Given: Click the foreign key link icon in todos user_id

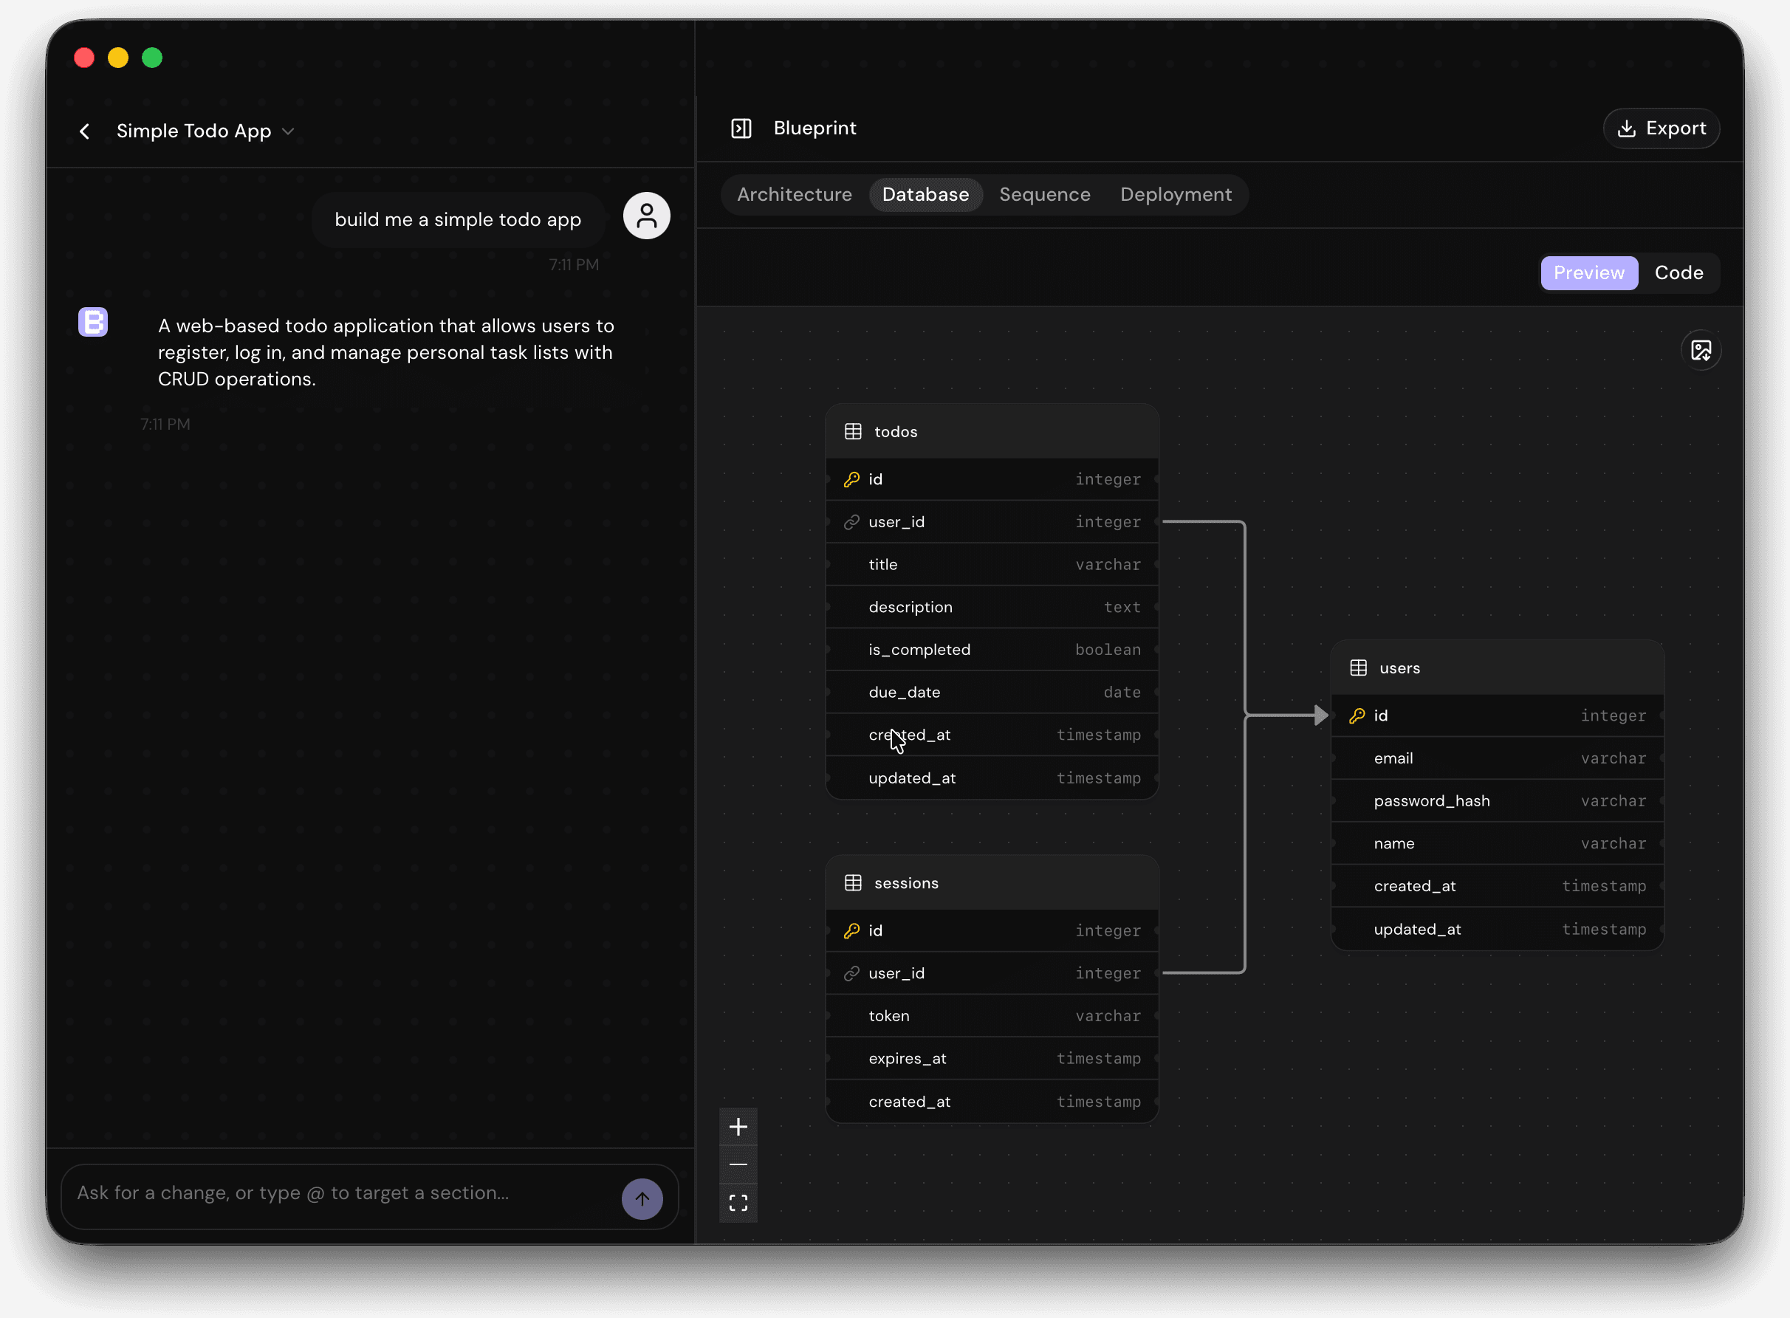Looking at the screenshot, I should (851, 522).
